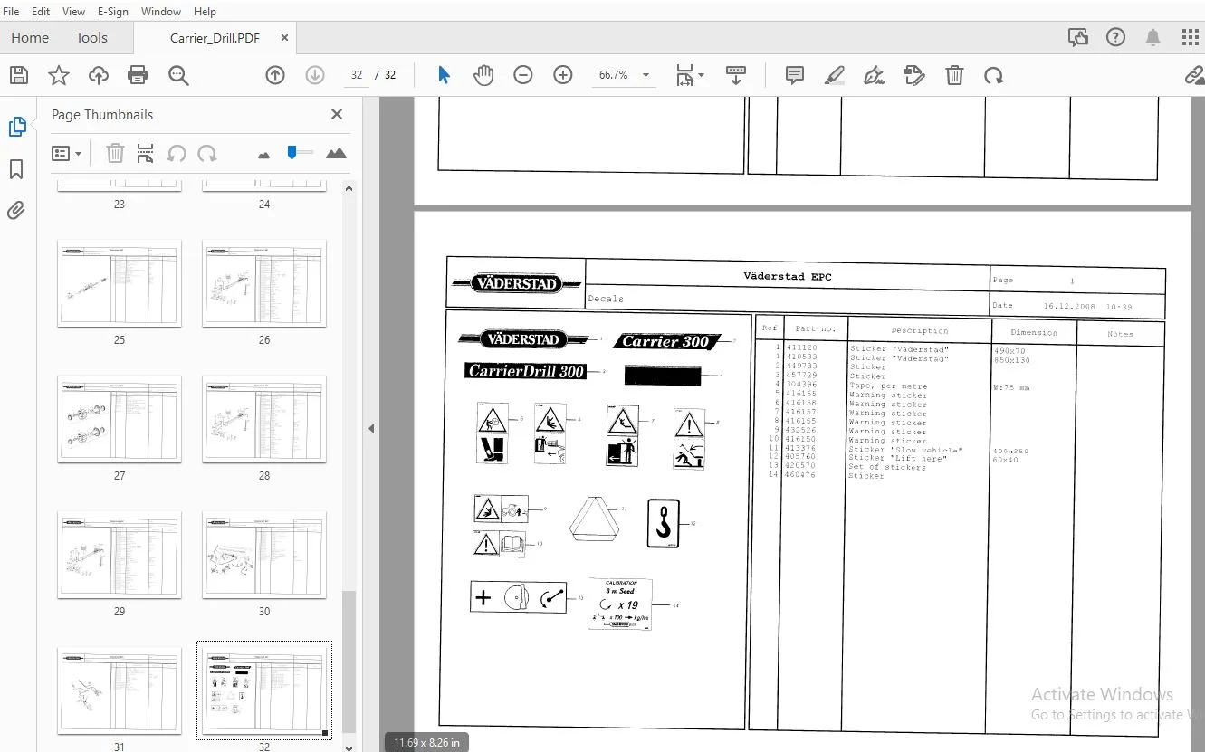Open the Attachments paperclip panel
This screenshot has width=1205, height=752.
tap(16, 211)
